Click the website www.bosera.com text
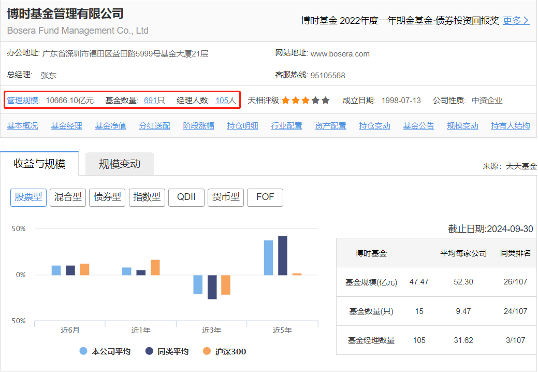This screenshot has height=372, width=538. 340,54
